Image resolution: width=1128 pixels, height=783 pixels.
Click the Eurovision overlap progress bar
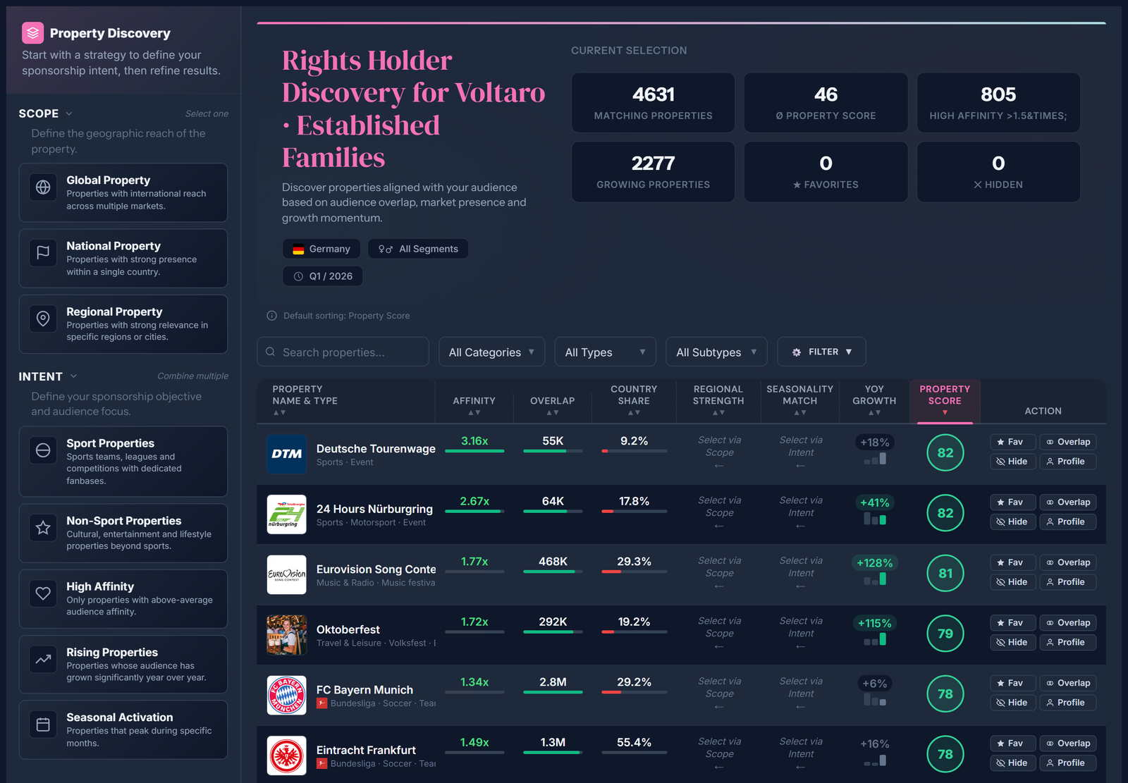pos(553,572)
